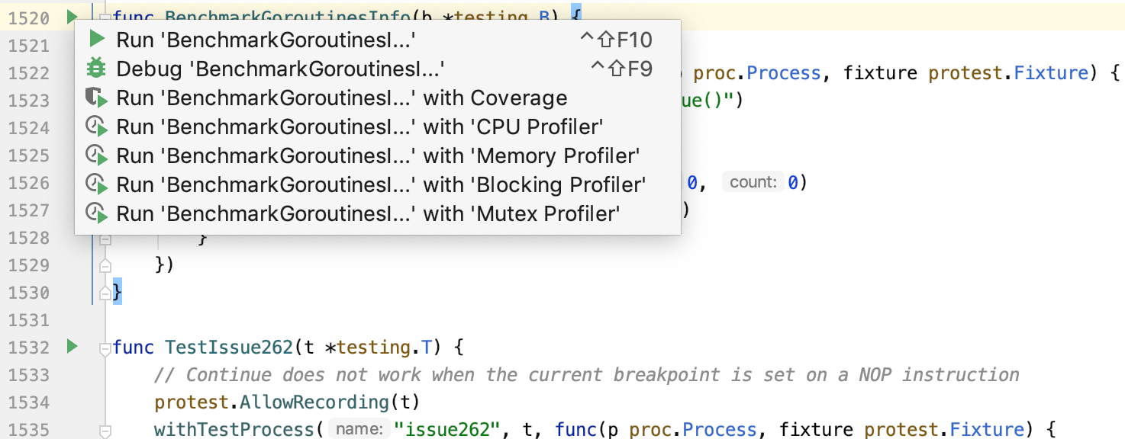Select the Memory Profiler icon
Screen dimensions: 1125x439
point(96,155)
